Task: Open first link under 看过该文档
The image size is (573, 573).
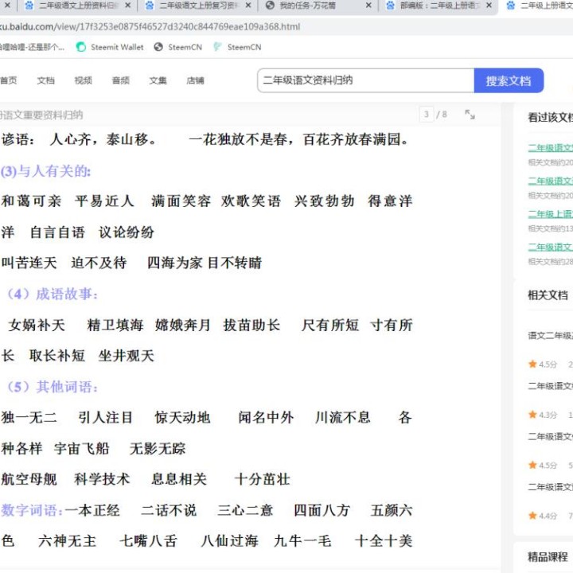Action: 550,148
